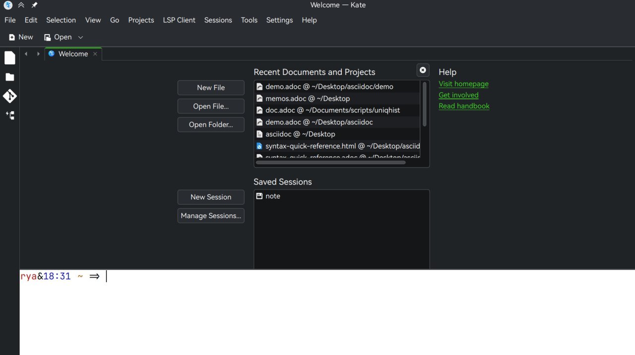Screen dimensions: 635x355
Task: Open the Sessions menu
Action: click(218, 20)
